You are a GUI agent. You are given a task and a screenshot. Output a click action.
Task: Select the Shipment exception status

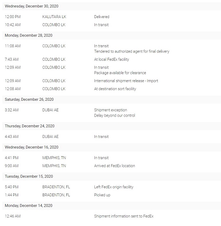pyautogui.click(x=111, y=110)
